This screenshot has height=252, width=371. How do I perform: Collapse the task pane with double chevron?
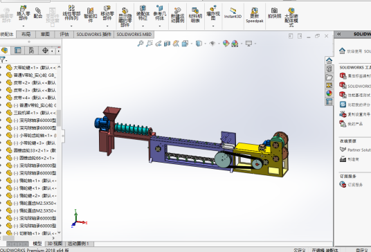pyautogui.click(x=339, y=34)
